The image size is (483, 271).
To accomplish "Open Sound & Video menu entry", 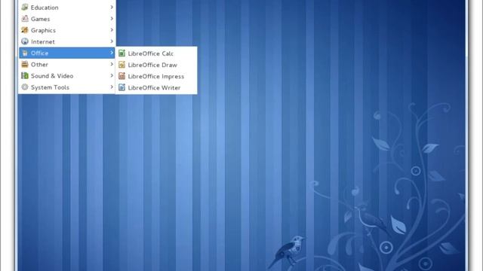I will click(x=67, y=75).
